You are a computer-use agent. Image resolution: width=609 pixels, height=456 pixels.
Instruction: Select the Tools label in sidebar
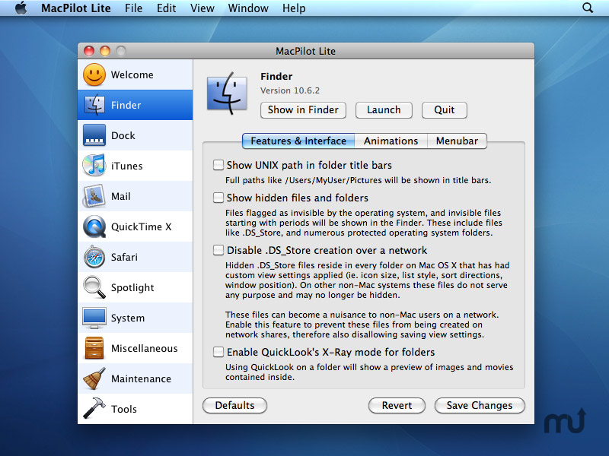pyautogui.click(x=124, y=409)
